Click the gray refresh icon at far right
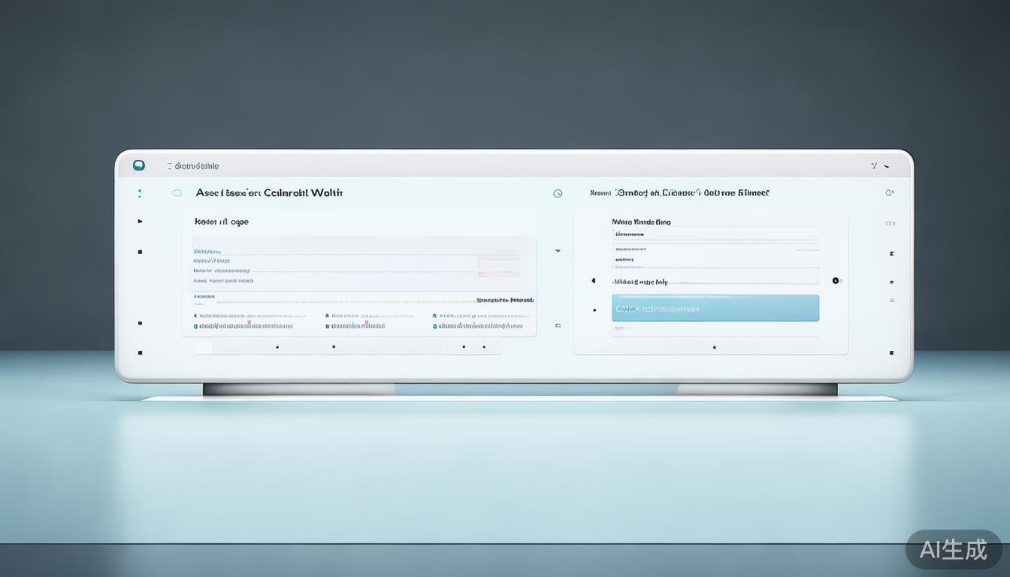The height and width of the screenshot is (577, 1010). tap(890, 193)
